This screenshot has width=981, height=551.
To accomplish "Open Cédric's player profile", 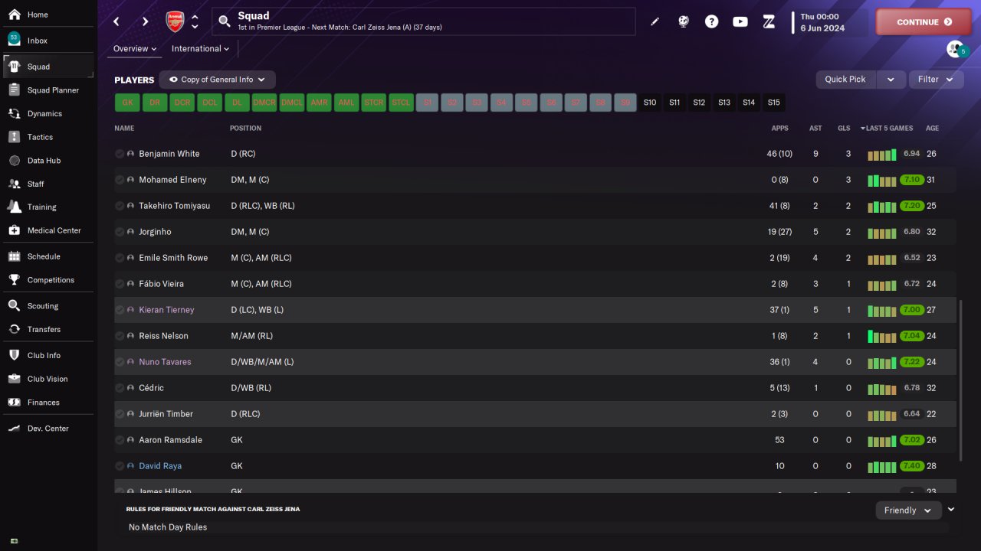I will pyautogui.click(x=151, y=388).
